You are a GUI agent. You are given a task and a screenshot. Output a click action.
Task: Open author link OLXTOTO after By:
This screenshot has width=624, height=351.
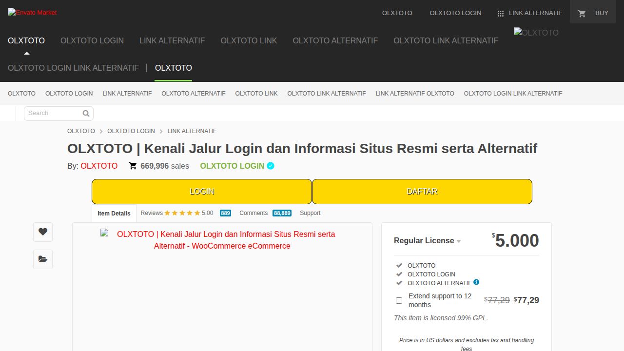pos(99,166)
